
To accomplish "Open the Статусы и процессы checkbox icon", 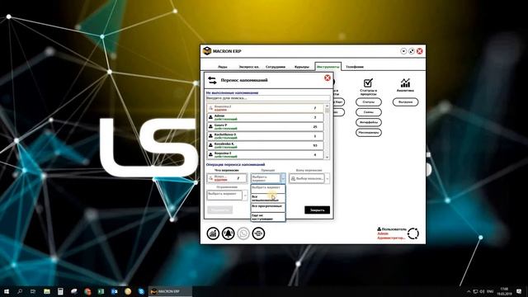I will point(368,82).
